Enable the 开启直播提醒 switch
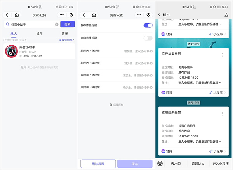233x170 pixels. click(x=148, y=38)
